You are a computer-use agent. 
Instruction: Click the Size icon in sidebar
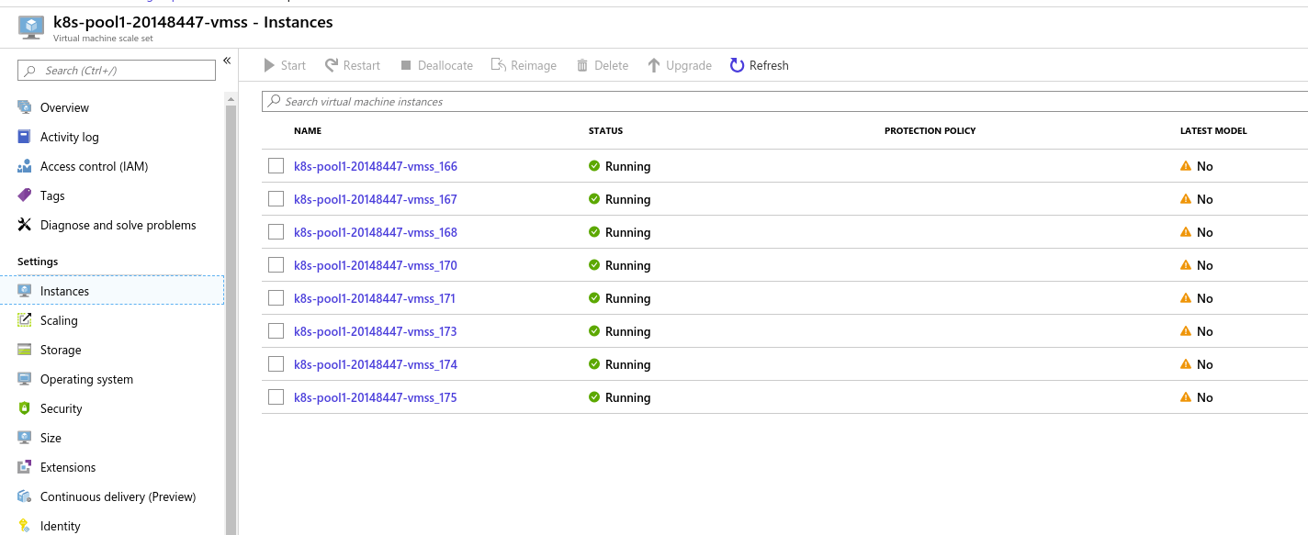[x=25, y=438]
